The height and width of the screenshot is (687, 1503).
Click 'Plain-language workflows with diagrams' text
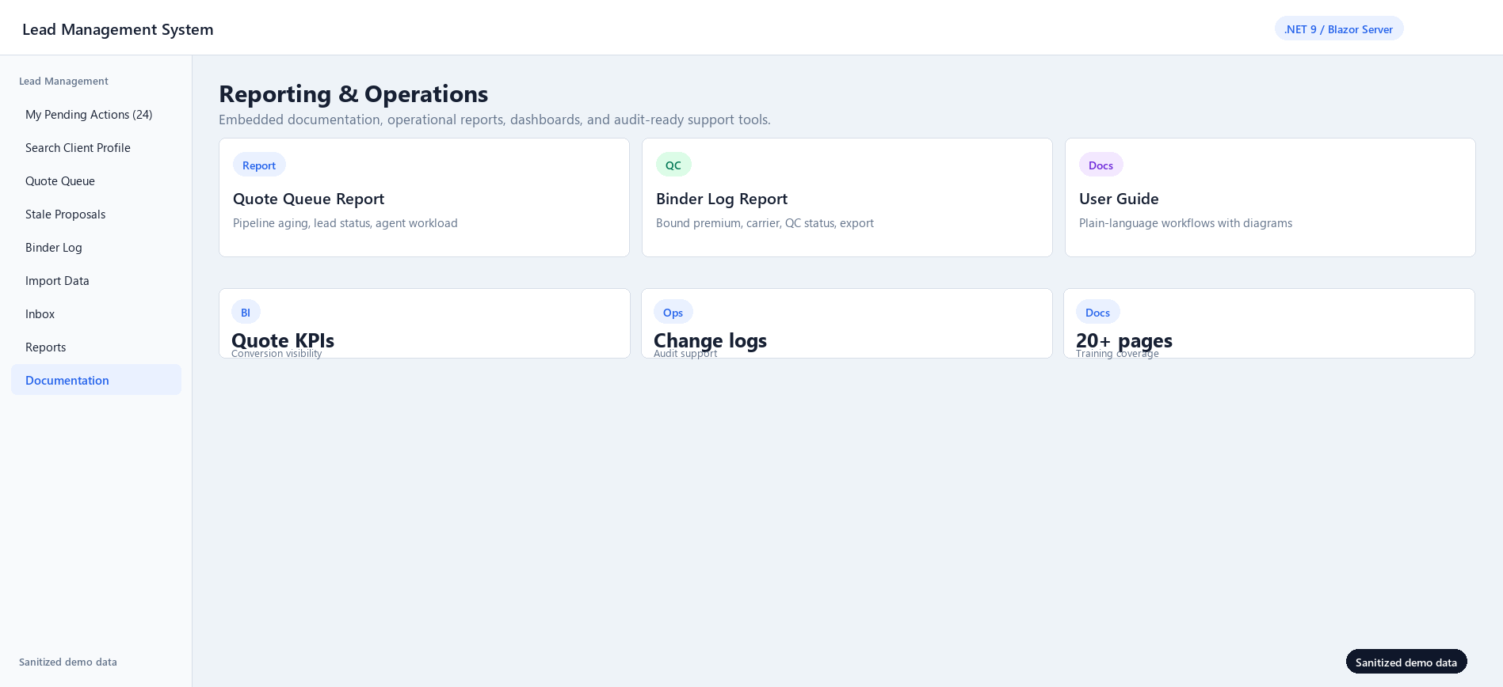[x=1185, y=223]
